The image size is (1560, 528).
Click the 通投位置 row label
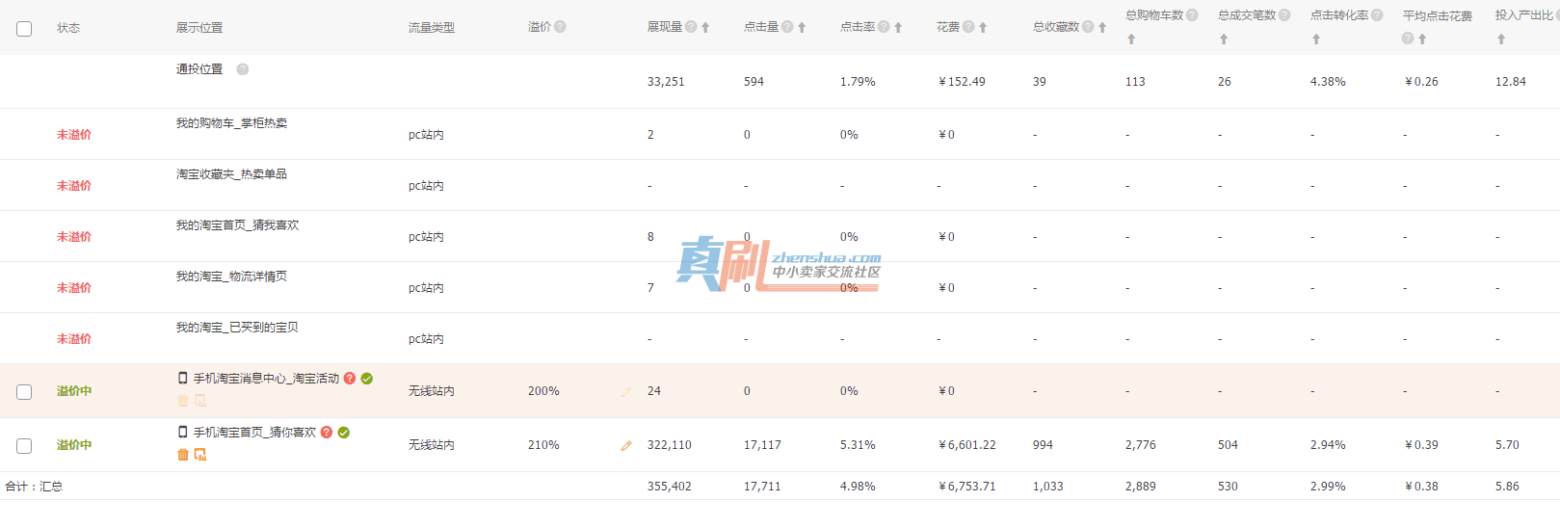(199, 69)
